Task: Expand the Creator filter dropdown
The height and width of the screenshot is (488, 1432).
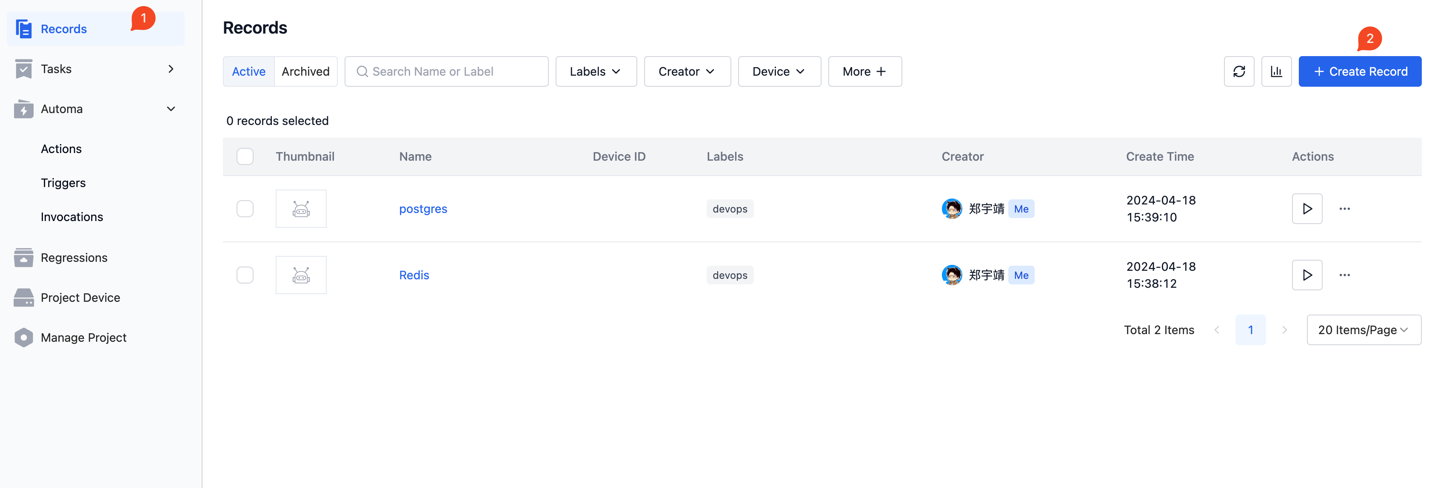Action: [x=686, y=70]
